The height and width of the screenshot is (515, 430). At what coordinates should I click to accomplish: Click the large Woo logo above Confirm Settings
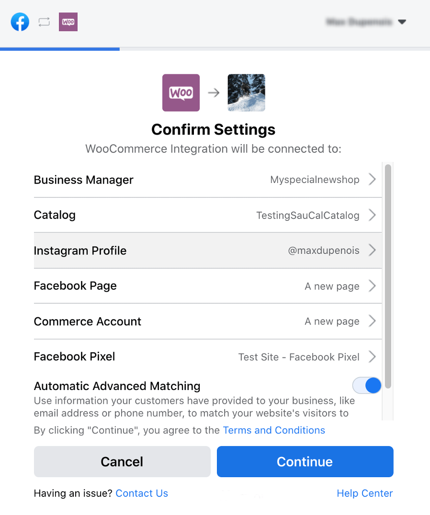click(x=181, y=92)
